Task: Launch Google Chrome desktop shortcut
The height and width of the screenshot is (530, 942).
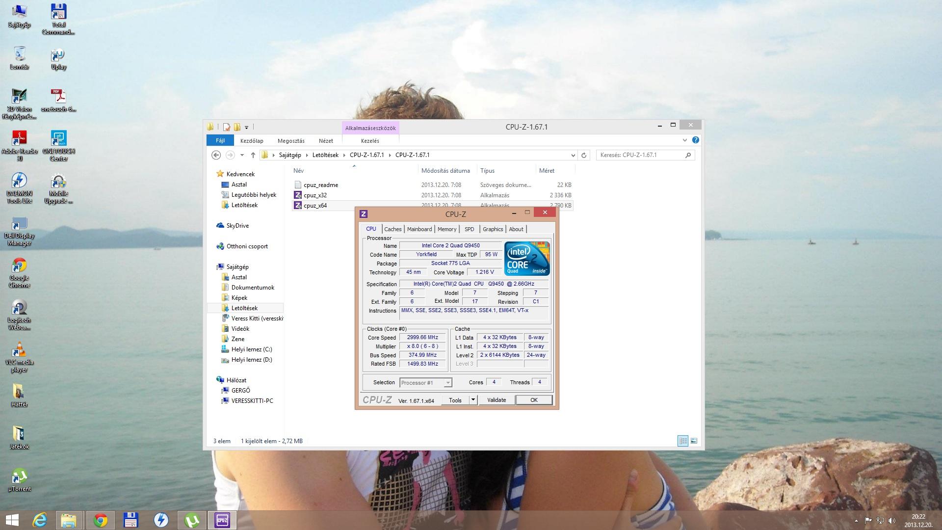Action: pos(19,272)
